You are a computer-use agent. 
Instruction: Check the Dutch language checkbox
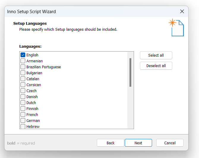(x=23, y=103)
